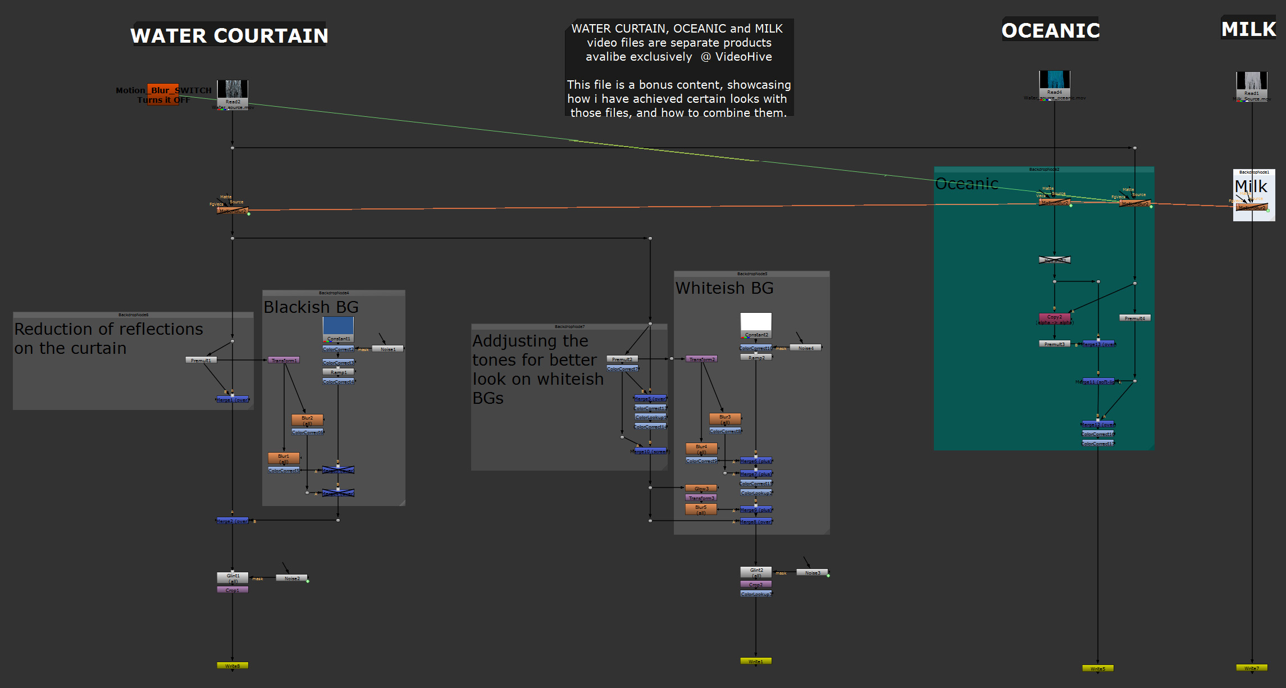This screenshot has height=688, width=1286.
Task: Select the disabled HueShift1 node
Action: click(x=1055, y=259)
